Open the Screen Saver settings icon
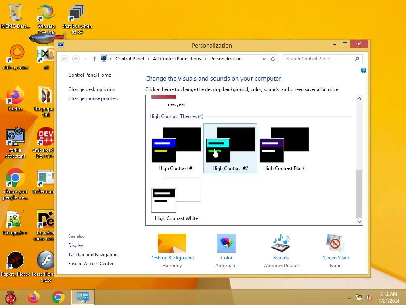This screenshot has width=406, height=305. pyautogui.click(x=335, y=243)
